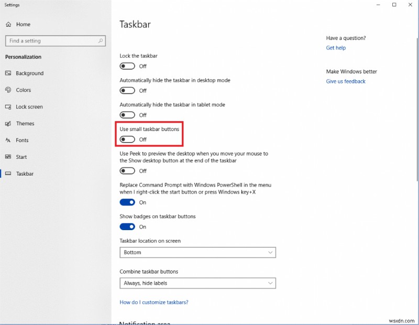The height and width of the screenshot is (325, 419).
Task: Expand the Bottom location selector
Action: pos(197,252)
